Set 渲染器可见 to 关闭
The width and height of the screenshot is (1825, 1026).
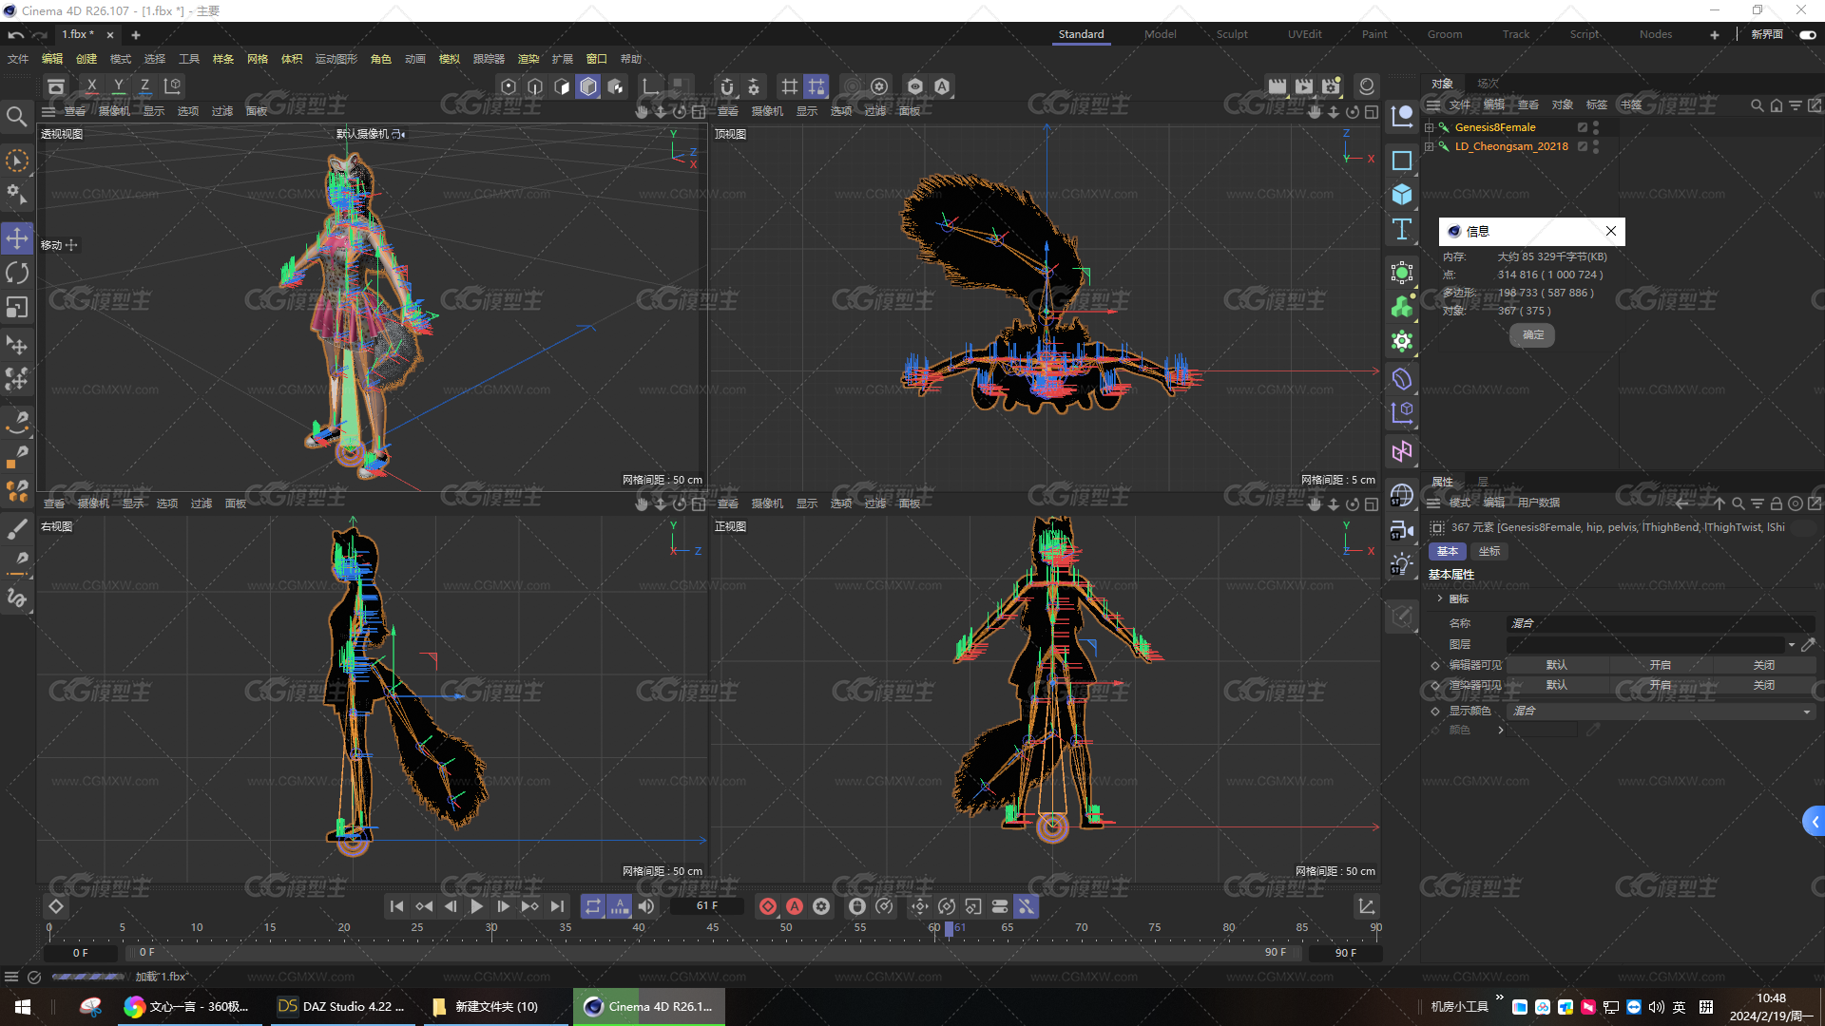[1763, 685]
